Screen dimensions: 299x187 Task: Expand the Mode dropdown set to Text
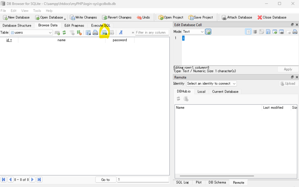193,32
